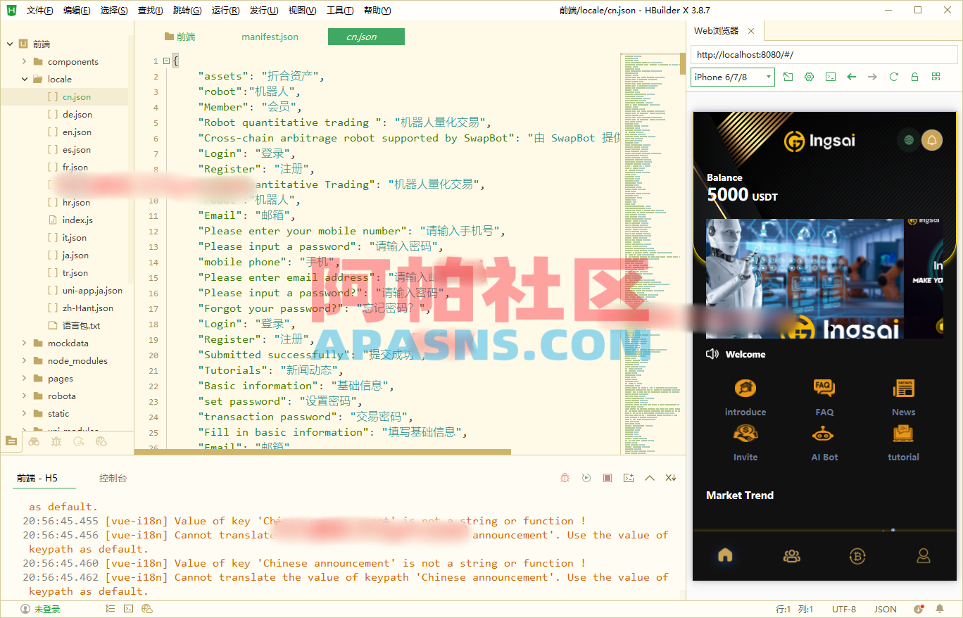Open the search binoculars icon in the sidebar footer
Viewport: 963px width, 618px height.
click(34, 441)
